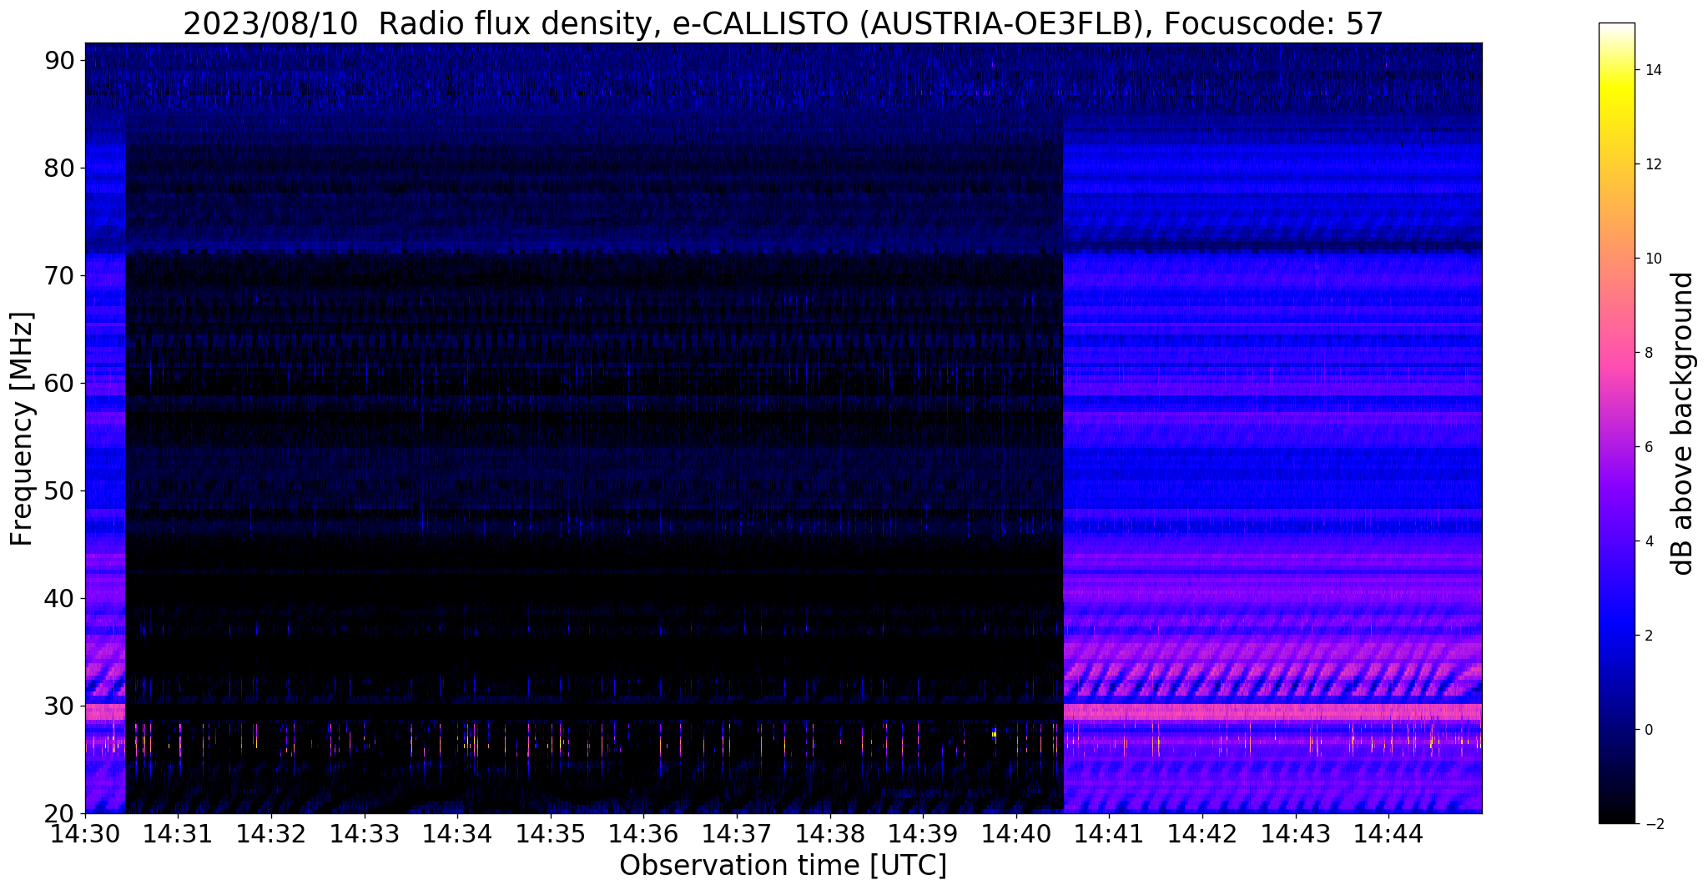Click the 90 MHz frequency tick label
Screen dimensions: 1708x890
[x=60, y=60]
